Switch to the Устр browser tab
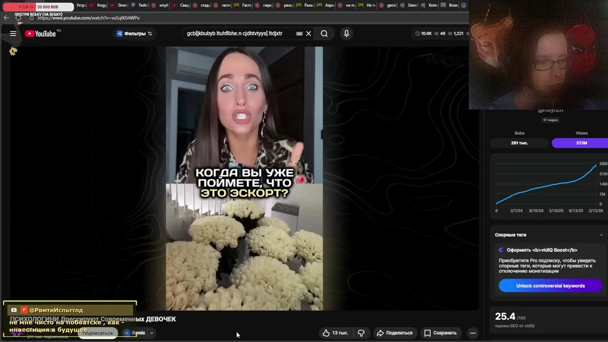Viewport: 608px width, 342px height. 81,5
